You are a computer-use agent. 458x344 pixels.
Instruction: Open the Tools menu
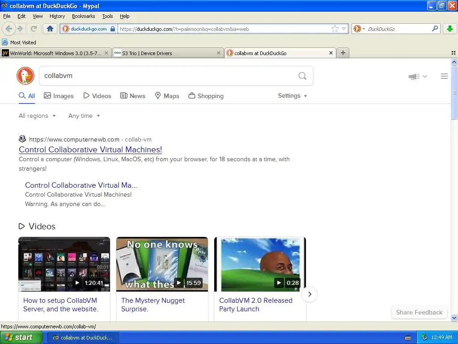107,16
